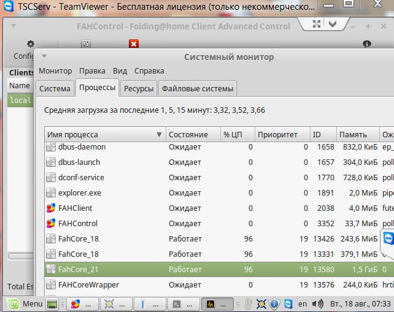The image size is (394, 312).
Task: Select the dbus-daemon process name
Action: pyautogui.click(x=82, y=147)
